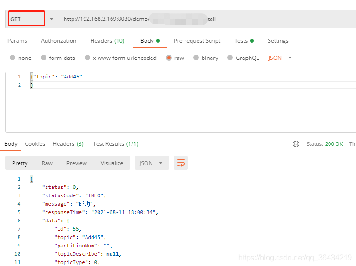Viewport: 356px width, 266px height.
Task: Click the "topicDescribe": null line
Action: (x=88, y=254)
